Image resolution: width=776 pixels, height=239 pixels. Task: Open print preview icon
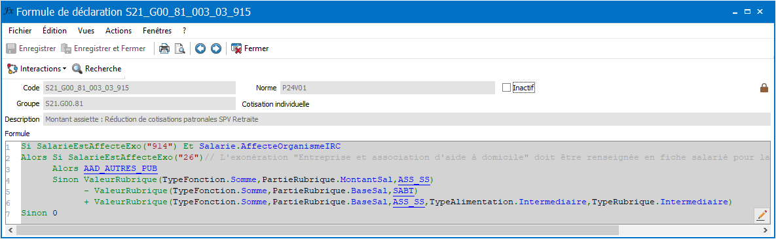(179, 48)
